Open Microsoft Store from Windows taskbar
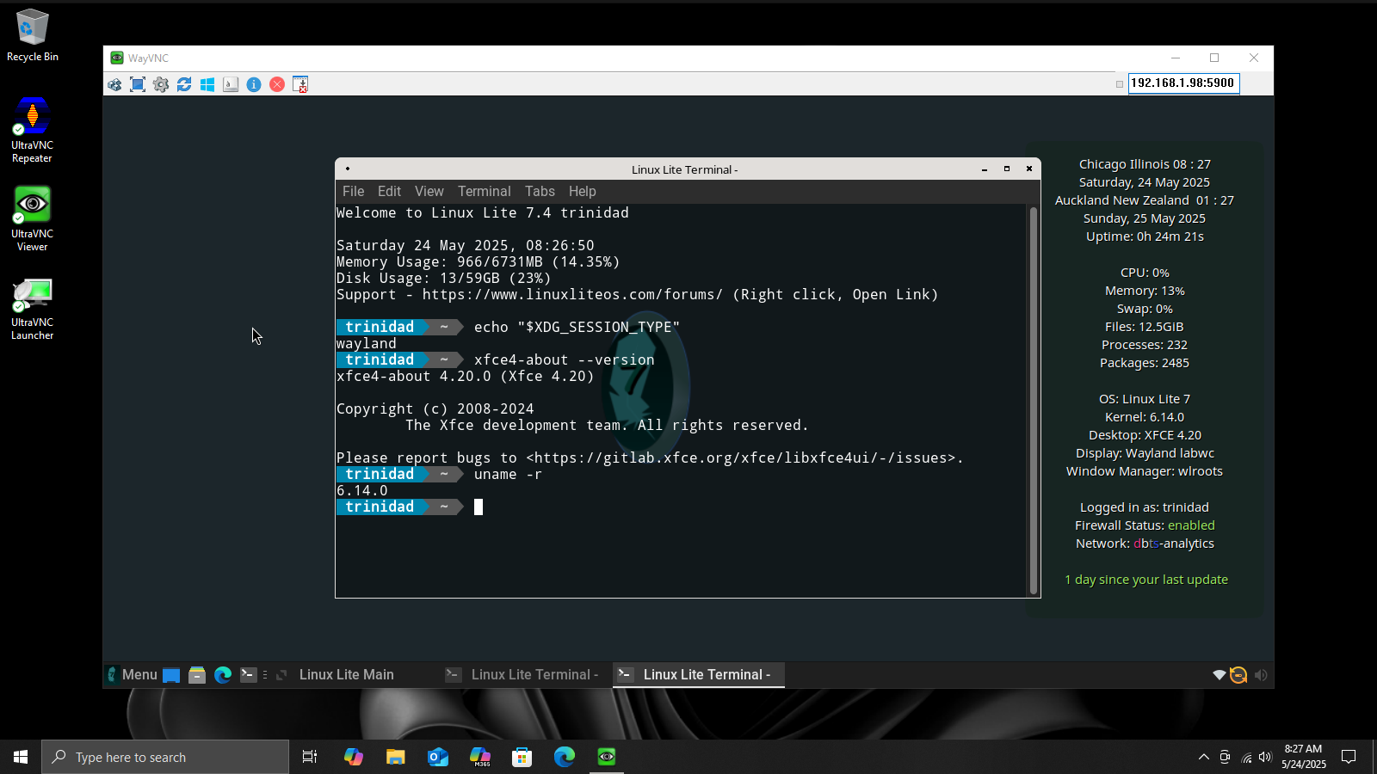This screenshot has width=1377, height=774. point(522,757)
